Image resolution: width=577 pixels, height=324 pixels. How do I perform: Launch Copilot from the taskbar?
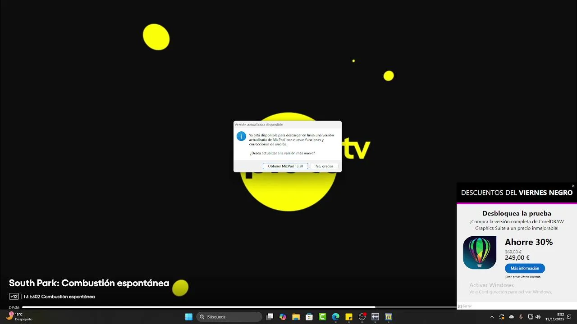pyautogui.click(x=283, y=317)
